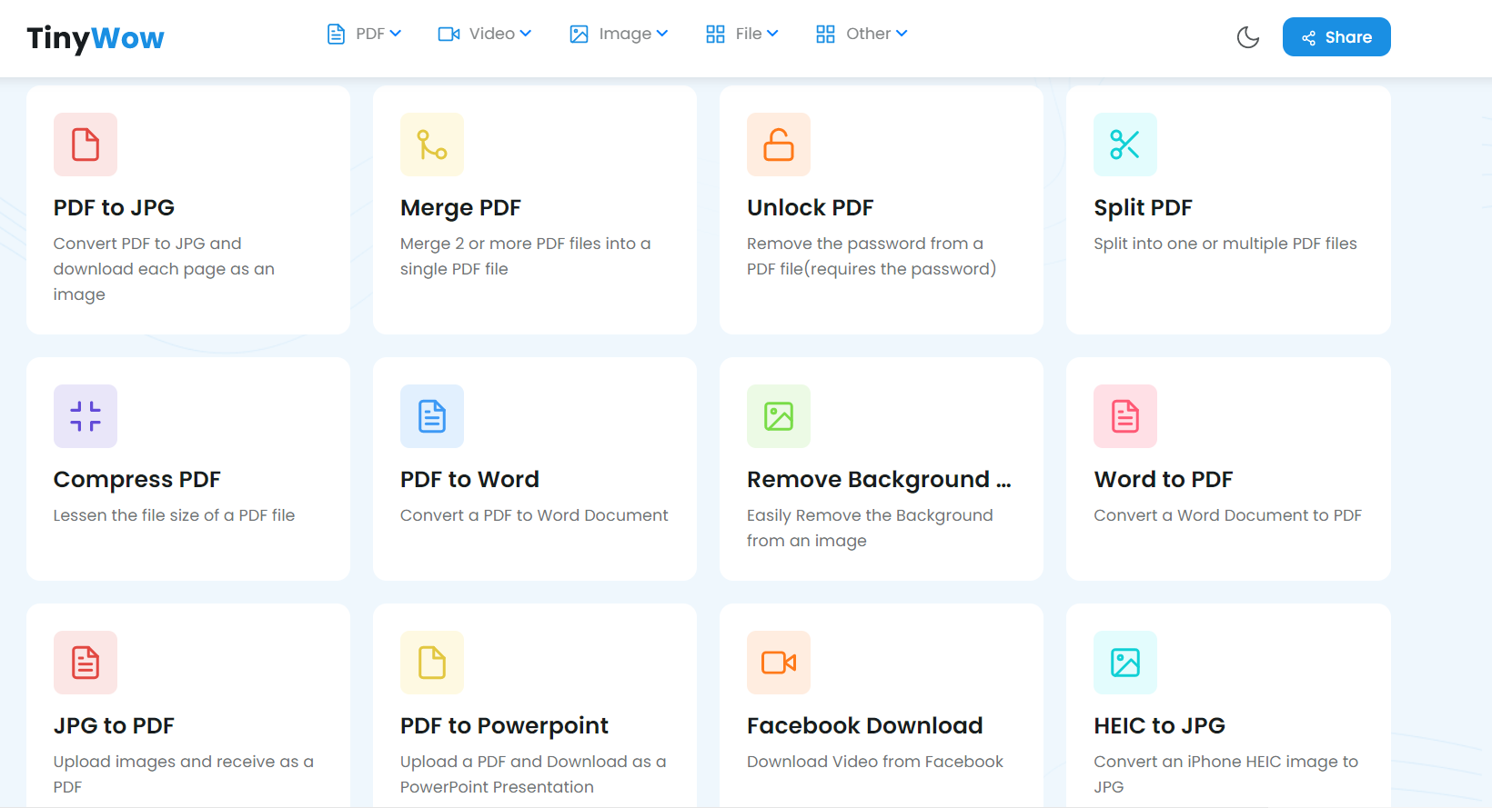The width and height of the screenshot is (1492, 808).
Task: Expand the Video menu chevron
Action: [526, 34]
